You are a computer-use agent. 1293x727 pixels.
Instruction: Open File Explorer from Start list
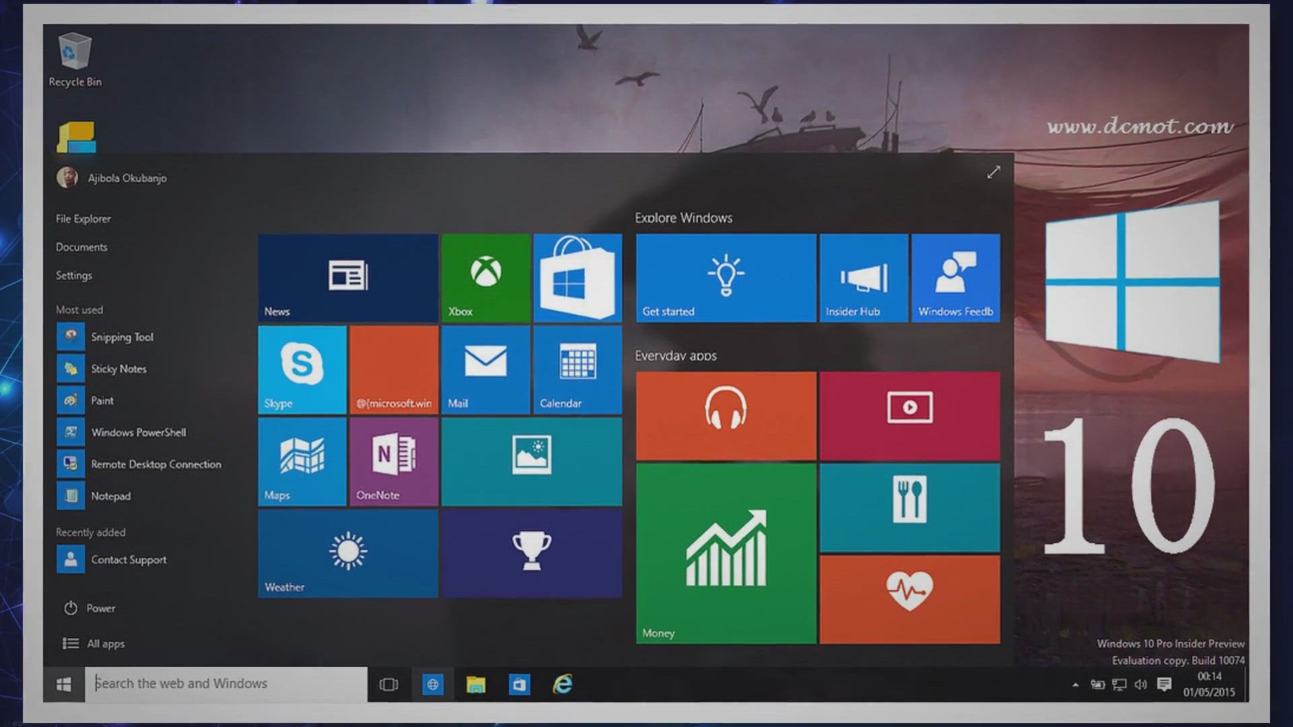84,219
